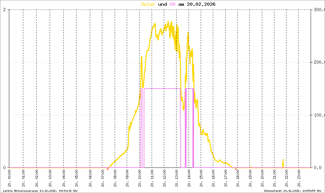The image size is (325, 193).
Task: Click the '20. 08:00' time axis label
Action: 115,178
